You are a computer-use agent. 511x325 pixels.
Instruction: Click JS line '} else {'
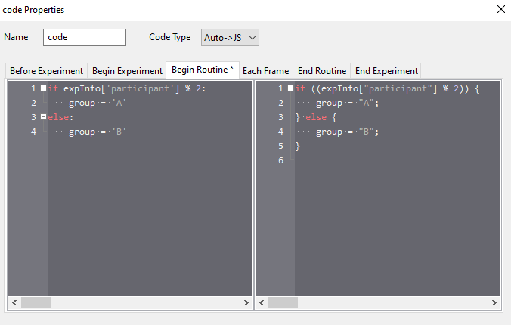316,117
